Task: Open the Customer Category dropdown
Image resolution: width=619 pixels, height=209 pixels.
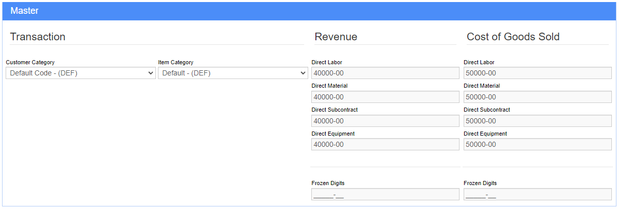Action: pos(81,73)
